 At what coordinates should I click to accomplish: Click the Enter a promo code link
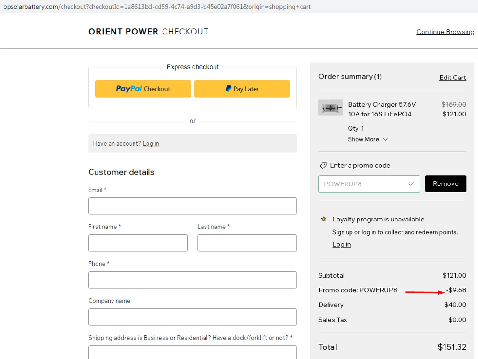click(360, 165)
